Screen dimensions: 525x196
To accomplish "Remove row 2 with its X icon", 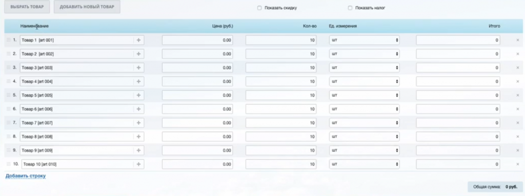I will click(518, 54).
